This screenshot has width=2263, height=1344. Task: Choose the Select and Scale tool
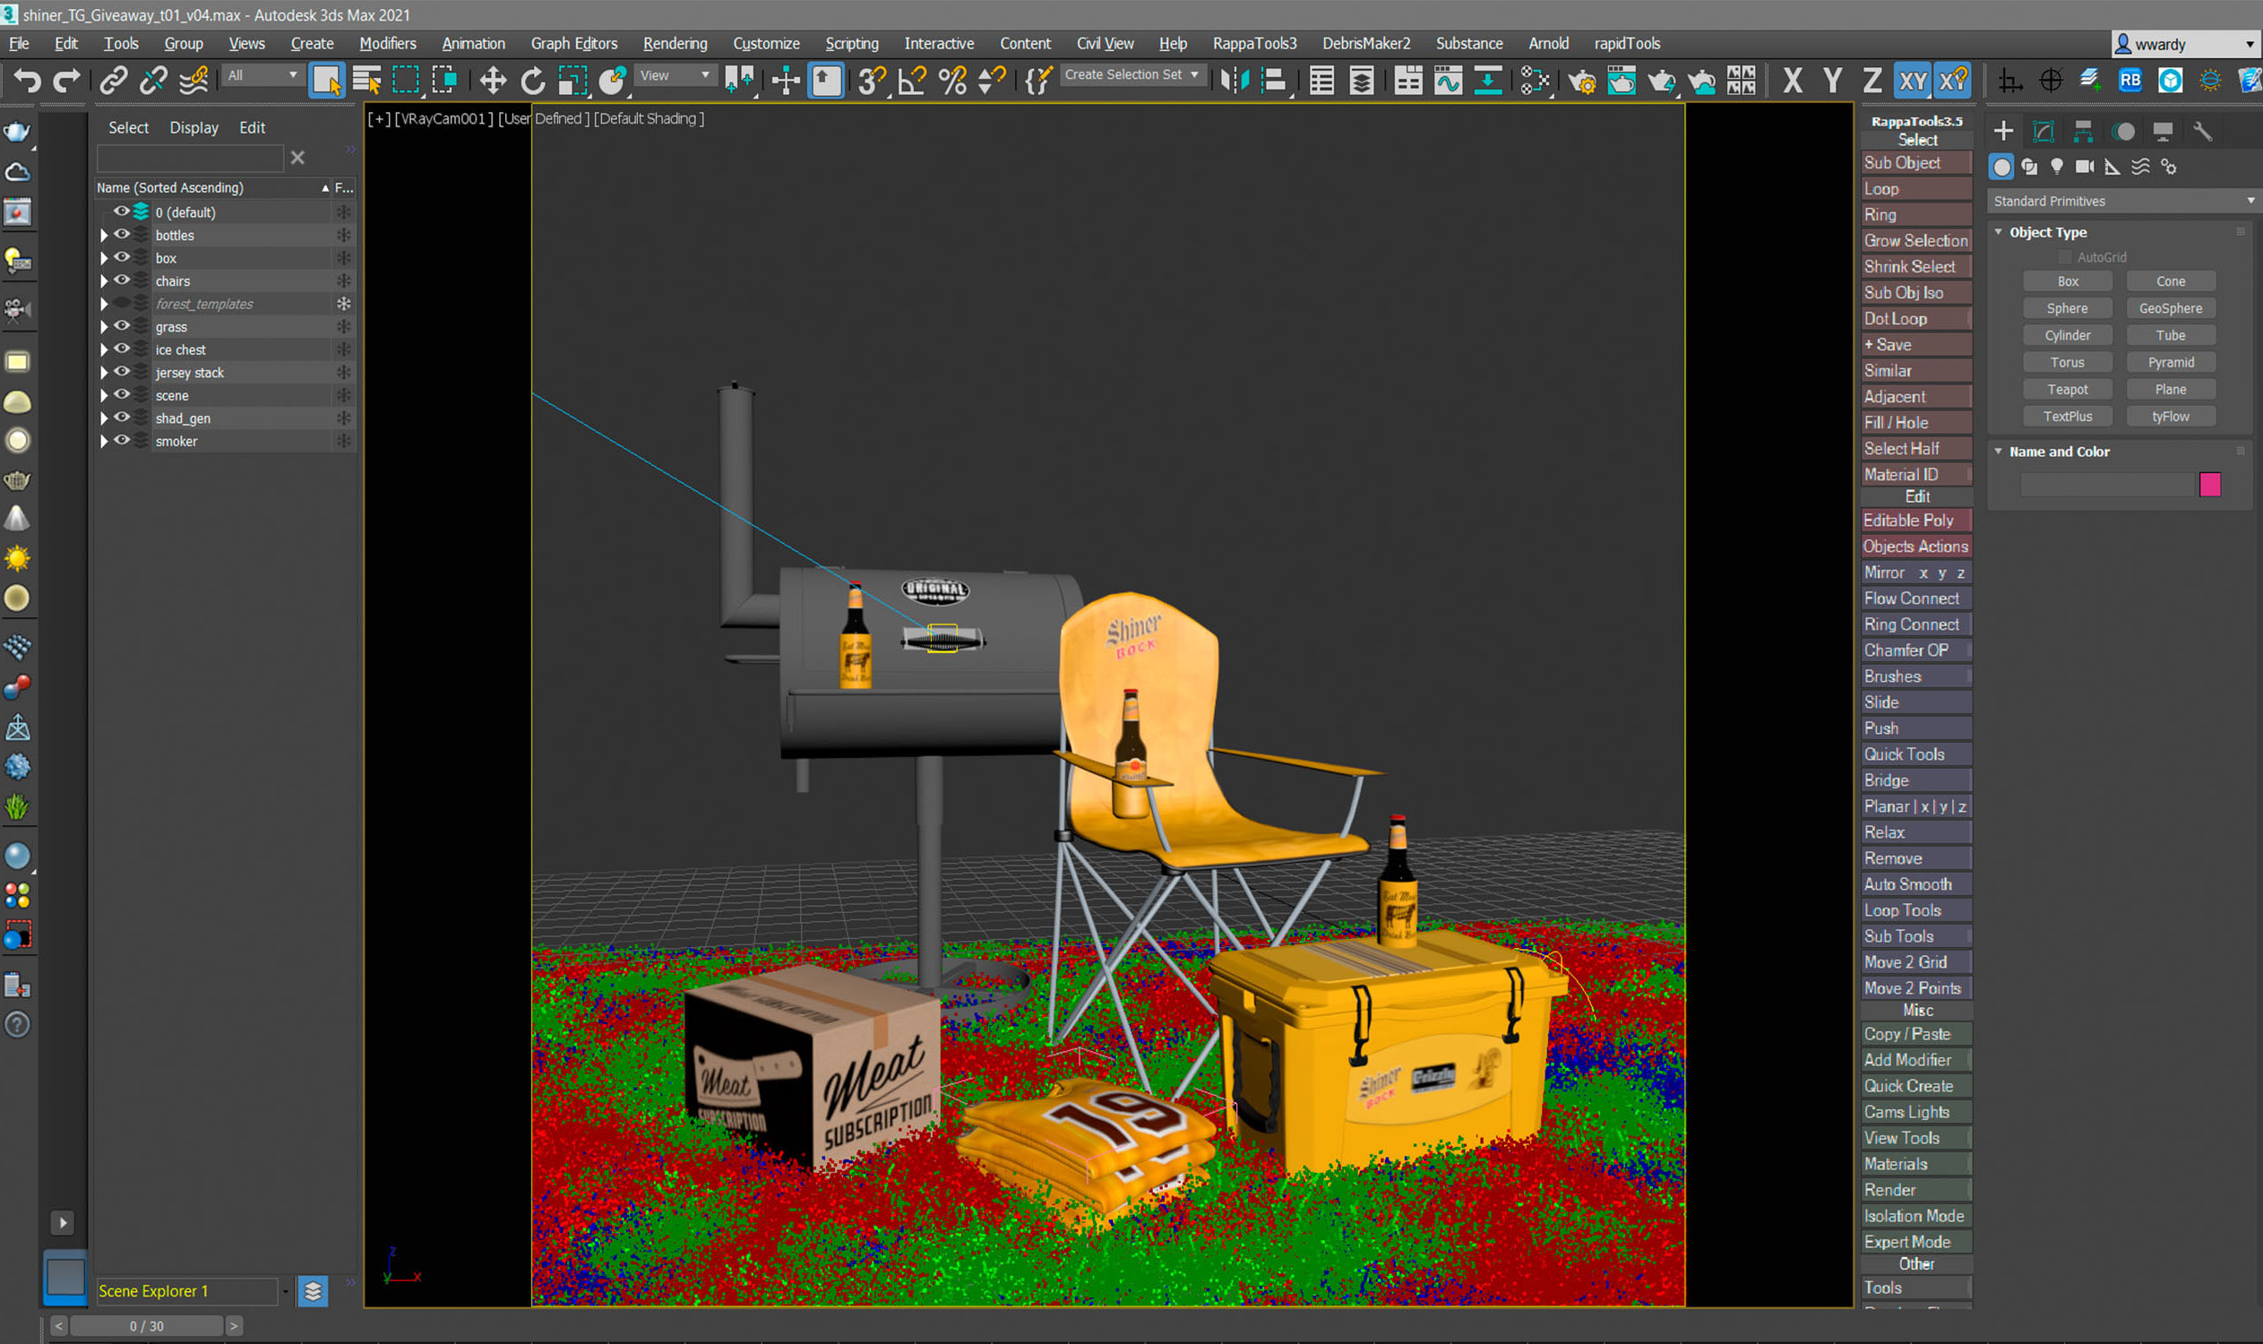point(572,81)
